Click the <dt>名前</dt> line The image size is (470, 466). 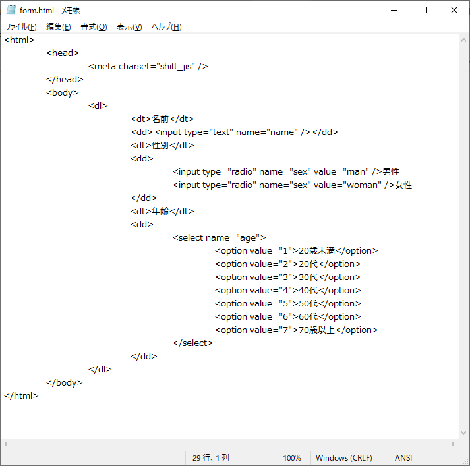pyautogui.click(x=162, y=119)
